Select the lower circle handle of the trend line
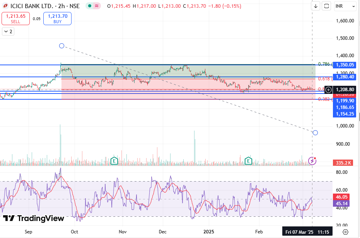The width and height of the screenshot is (360, 238). pos(315,133)
